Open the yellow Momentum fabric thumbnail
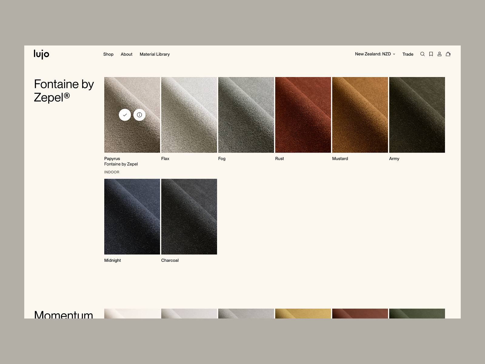 click(x=303, y=314)
